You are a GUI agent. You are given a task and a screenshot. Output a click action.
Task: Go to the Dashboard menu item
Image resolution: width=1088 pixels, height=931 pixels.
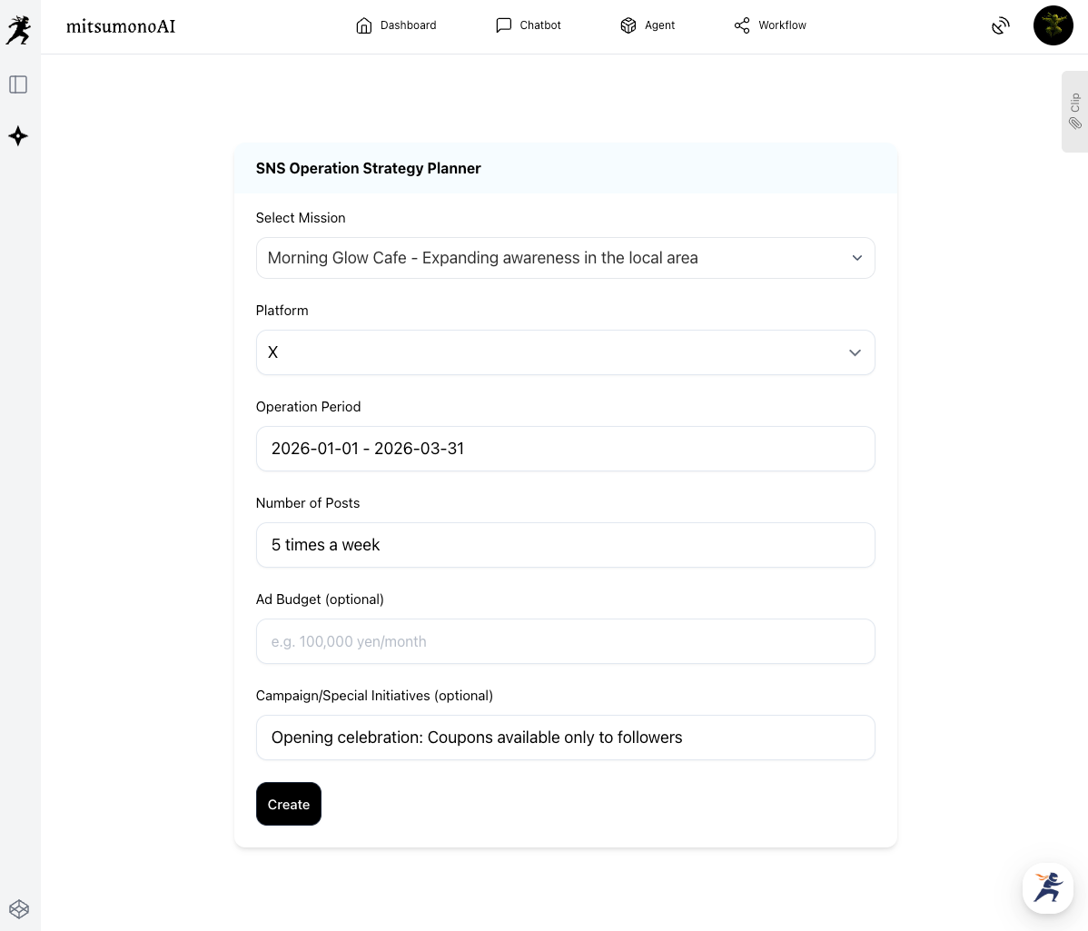click(396, 25)
